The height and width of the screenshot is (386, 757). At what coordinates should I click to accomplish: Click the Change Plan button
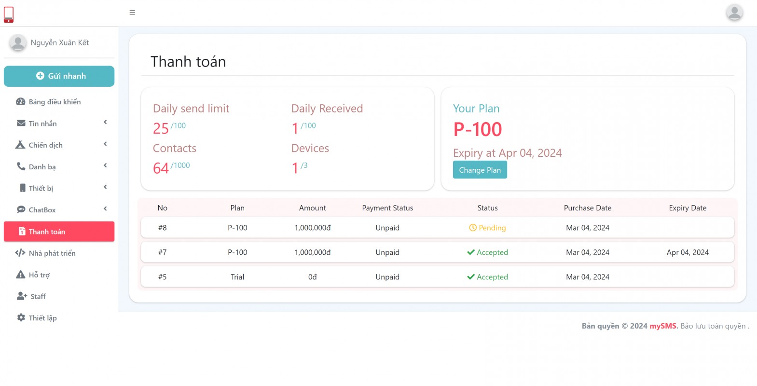click(x=480, y=170)
